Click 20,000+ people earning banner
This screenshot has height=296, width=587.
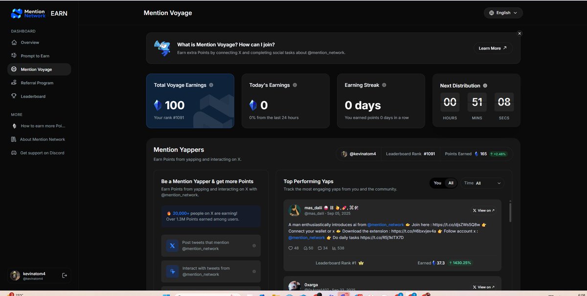(211, 216)
